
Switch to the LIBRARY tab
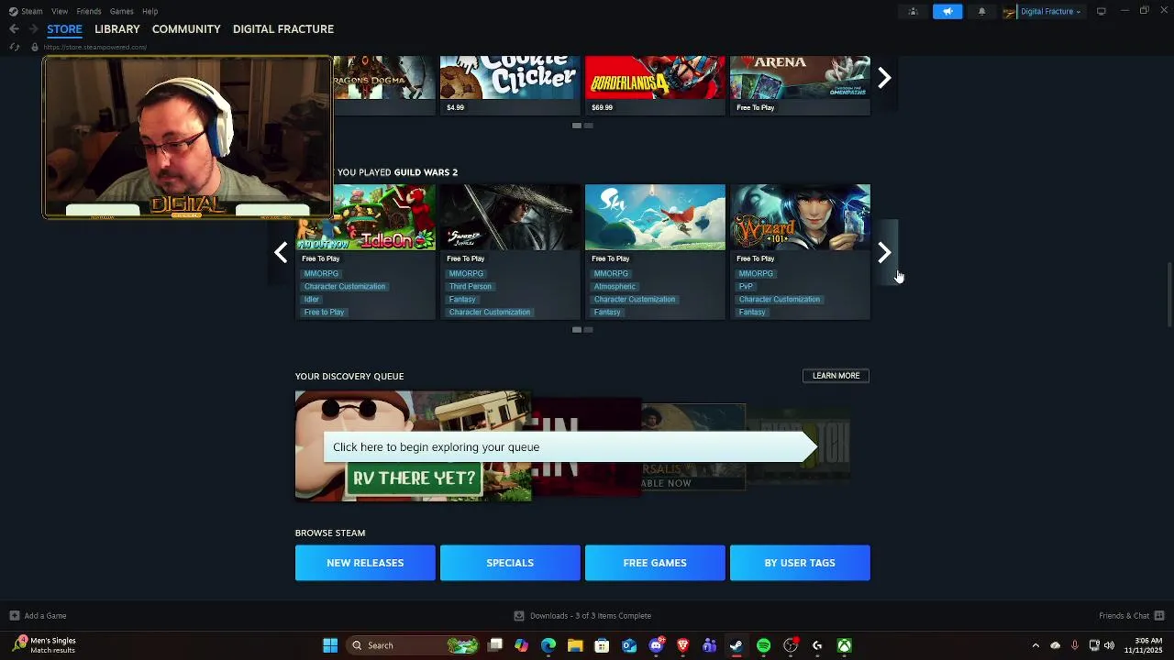pyautogui.click(x=117, y=29)
